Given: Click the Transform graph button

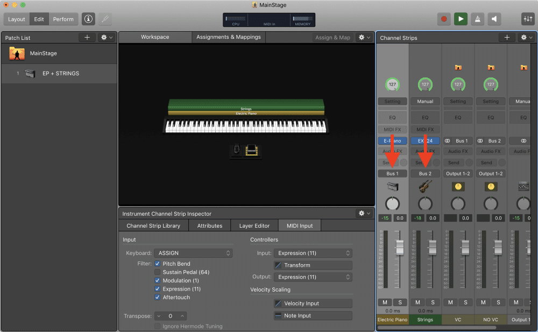Looking at the screenshot, I should [x=313, y=265].
